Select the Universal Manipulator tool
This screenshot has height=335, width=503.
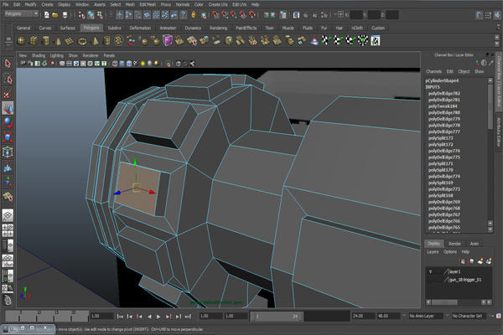tap(8, 152)
